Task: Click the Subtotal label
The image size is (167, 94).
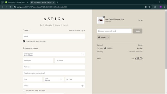Action: pyautogui.click(x=100, y=45)
